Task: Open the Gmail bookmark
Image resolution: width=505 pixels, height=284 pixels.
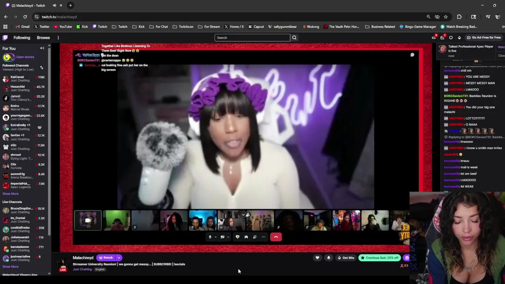Action: pyautogui.click(x=22, y=27)
